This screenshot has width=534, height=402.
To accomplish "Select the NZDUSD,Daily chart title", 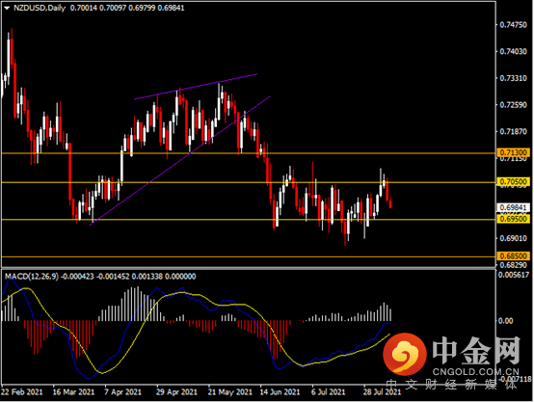I will pyautogui.click(x=40, y=8).
